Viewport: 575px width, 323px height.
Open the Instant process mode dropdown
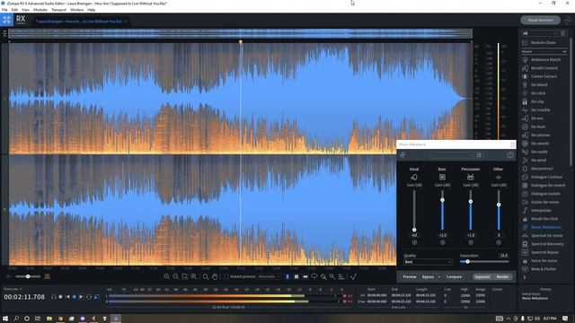click(270, 276)
